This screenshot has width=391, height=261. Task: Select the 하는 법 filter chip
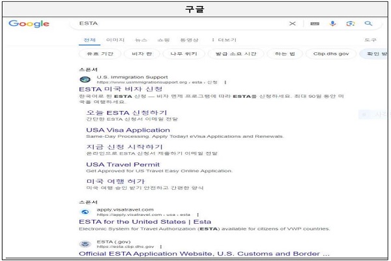tap(285, 54)
